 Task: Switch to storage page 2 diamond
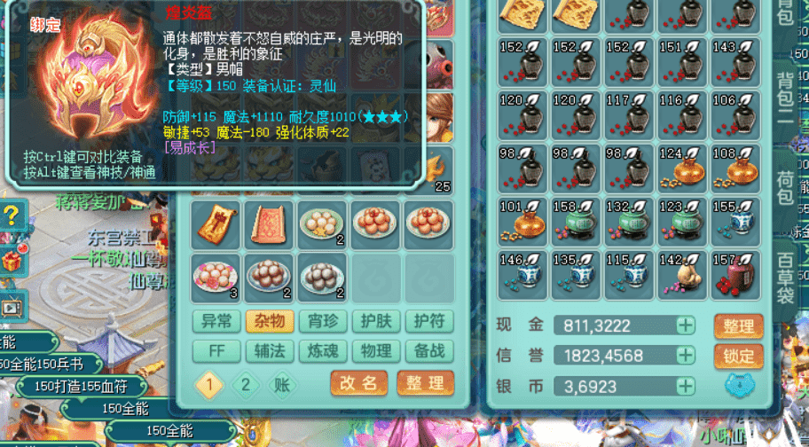click(246, 385)
